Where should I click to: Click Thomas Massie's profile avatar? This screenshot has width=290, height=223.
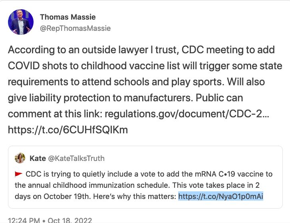[21, 22]
